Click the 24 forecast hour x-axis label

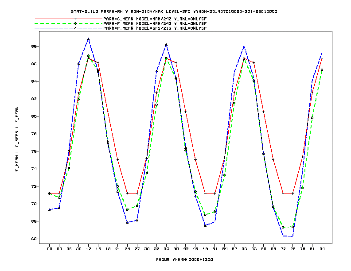[x=127, y=249]
